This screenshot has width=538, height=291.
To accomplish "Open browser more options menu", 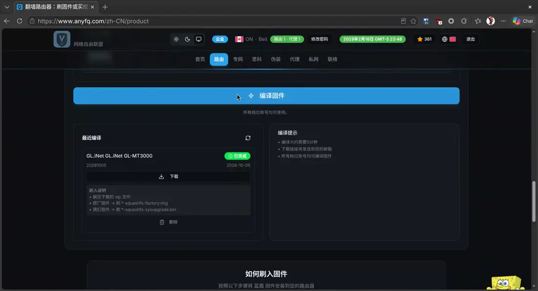I will coord(503,21).
